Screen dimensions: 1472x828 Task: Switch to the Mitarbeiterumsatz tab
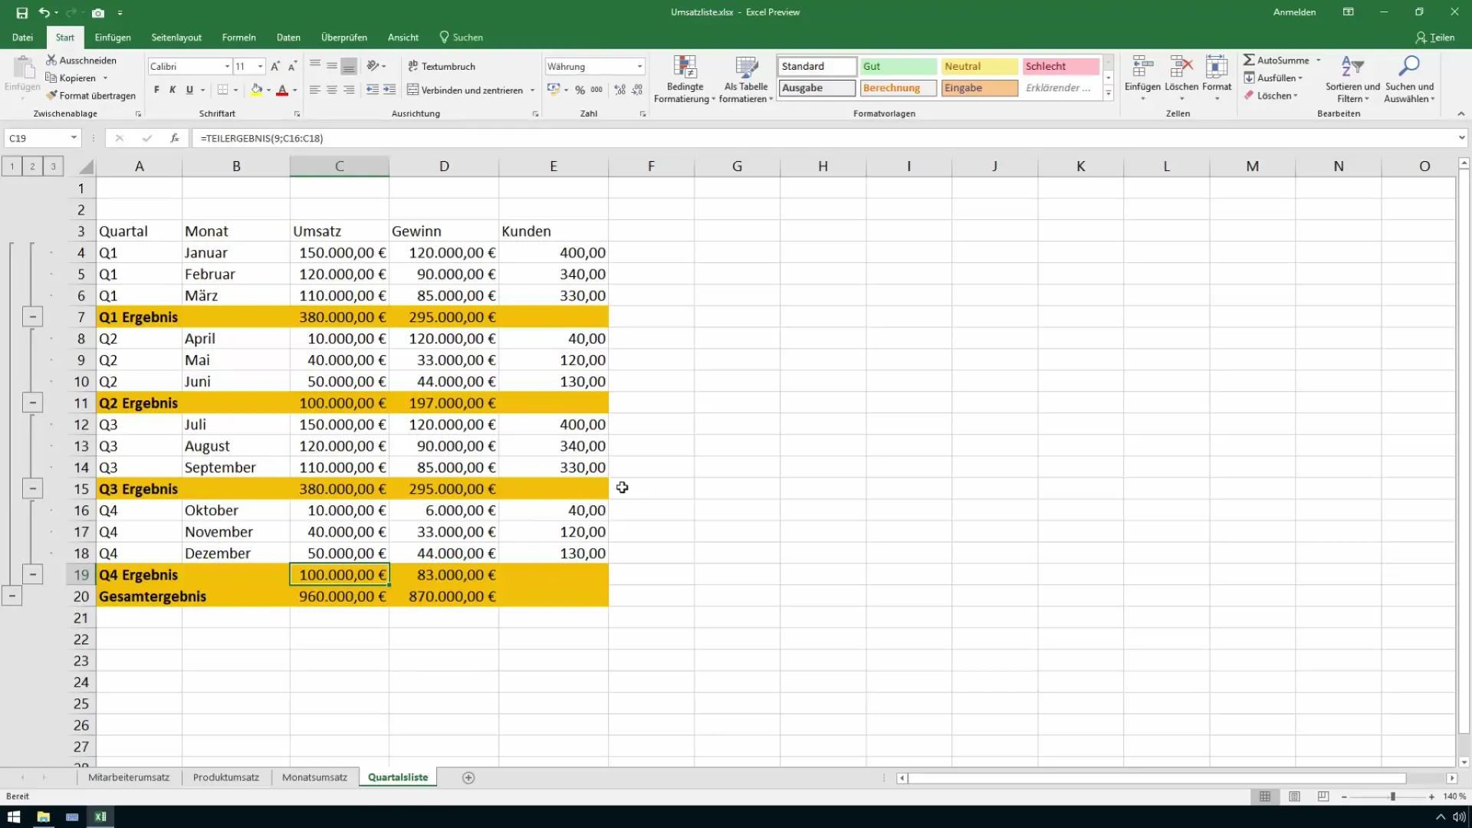click(128, 777)
